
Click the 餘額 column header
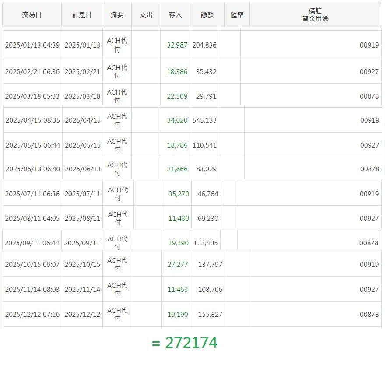pyautogui.click(x=207, y=14)
